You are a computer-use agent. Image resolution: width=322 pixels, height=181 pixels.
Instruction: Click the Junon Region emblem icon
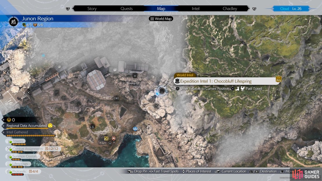click(14, 21)
